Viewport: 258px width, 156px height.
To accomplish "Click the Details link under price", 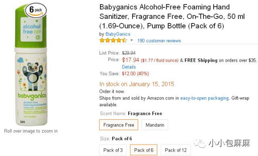I will point(129,67).
